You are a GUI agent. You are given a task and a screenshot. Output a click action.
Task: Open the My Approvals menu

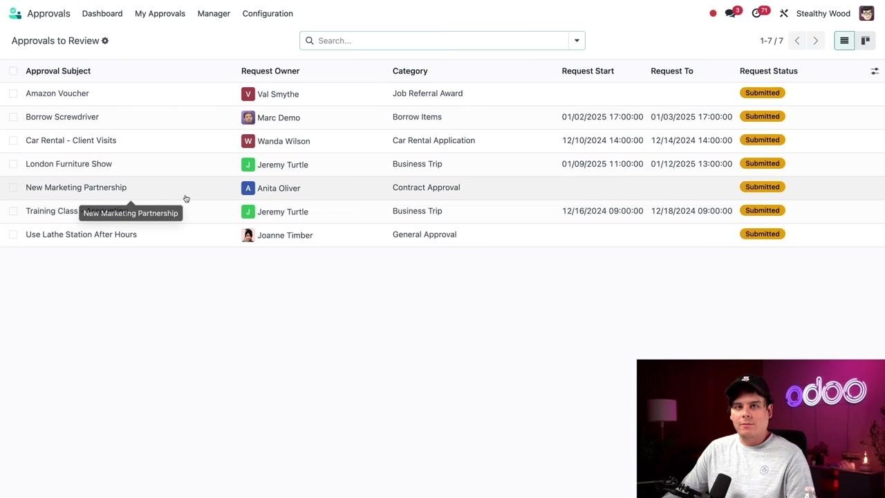click(x=160, y=13)
